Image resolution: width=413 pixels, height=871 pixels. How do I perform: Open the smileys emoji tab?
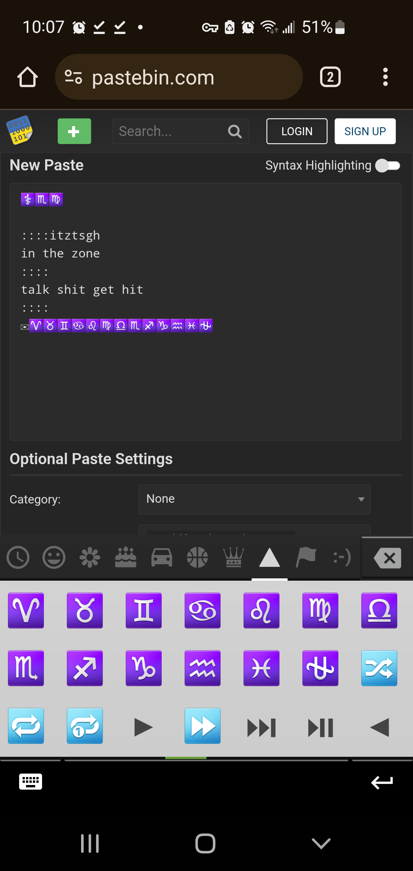(54, 557)
